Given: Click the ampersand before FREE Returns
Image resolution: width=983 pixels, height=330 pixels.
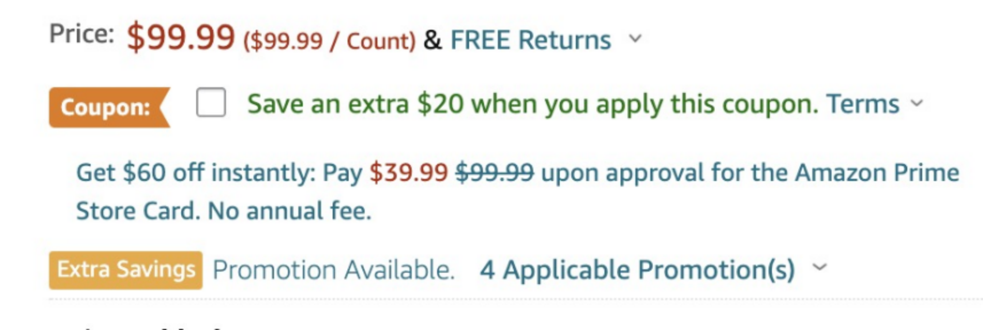Looking at the screenshot, I should (x=432, y=40).
